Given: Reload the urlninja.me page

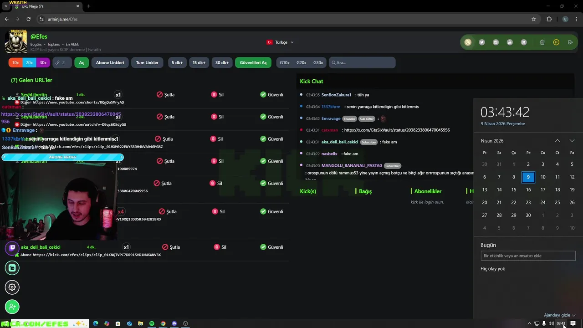Looking at the screenshot, I should (x=28, y=19).
